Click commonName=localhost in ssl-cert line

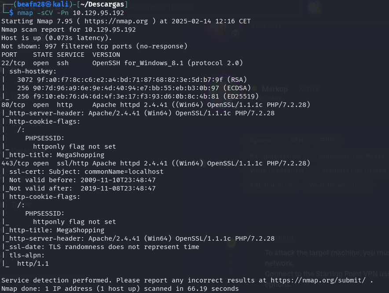[x=124, y=172]
